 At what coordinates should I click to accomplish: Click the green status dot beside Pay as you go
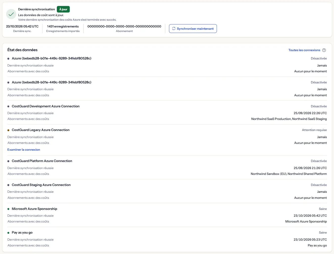pyautogui.click(x=8, y=233)
